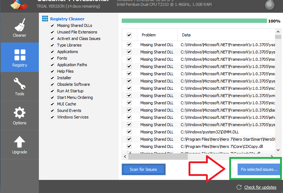Screen dimensions: 283x193
Task: Uncheck MUI Cache option
Action: pos(52,104)
